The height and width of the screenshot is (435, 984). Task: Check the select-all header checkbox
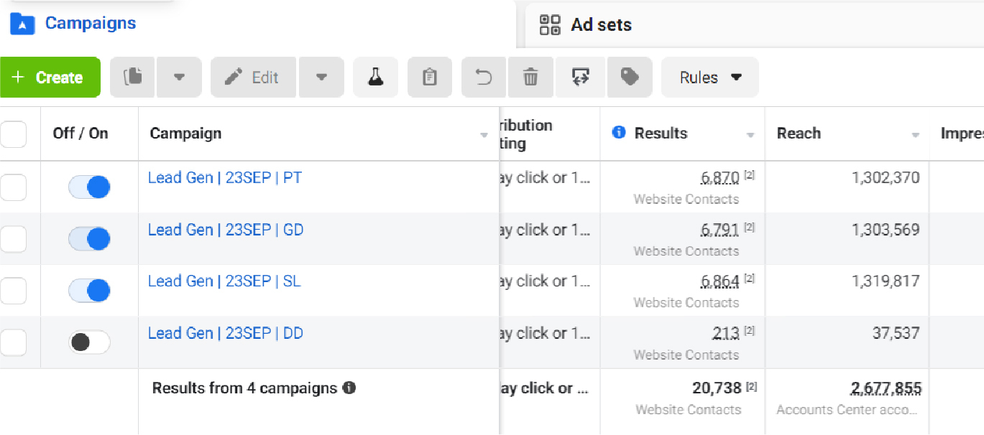click(x=13, y=134)
